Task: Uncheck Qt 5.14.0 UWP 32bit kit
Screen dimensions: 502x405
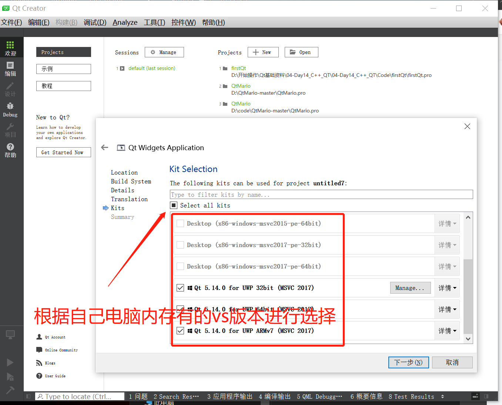Action: (x=180, y=288)
